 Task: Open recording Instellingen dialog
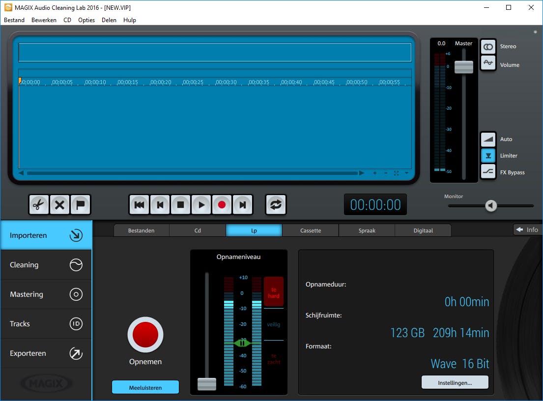455,383
